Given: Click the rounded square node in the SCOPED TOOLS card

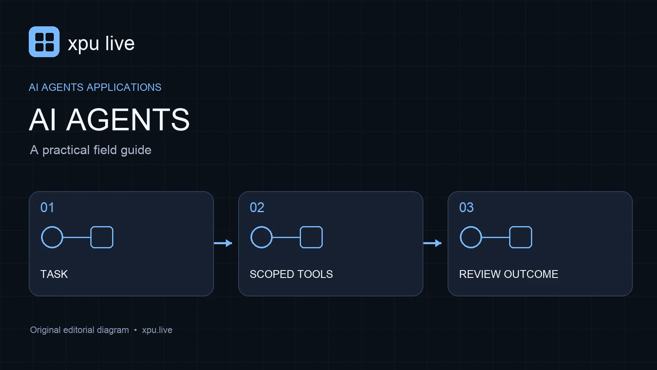Looking at the screenshot, I should pos(311,237).
